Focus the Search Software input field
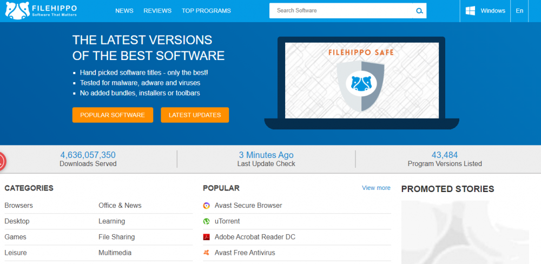541x264 pixels. point(341,11)
